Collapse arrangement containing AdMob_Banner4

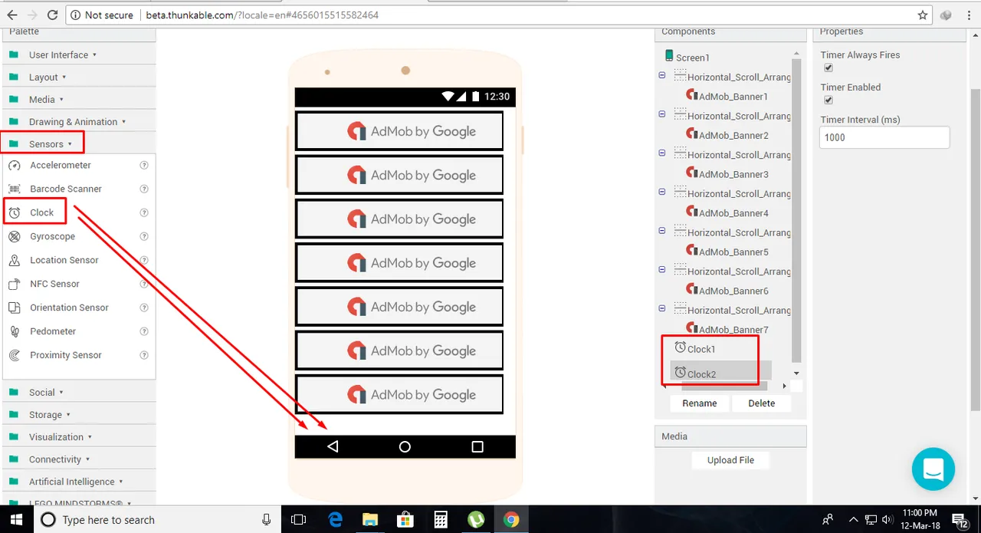point(662,192)
